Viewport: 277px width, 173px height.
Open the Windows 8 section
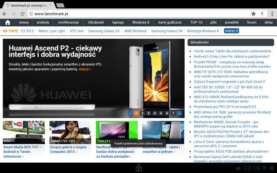pos(141,22)
